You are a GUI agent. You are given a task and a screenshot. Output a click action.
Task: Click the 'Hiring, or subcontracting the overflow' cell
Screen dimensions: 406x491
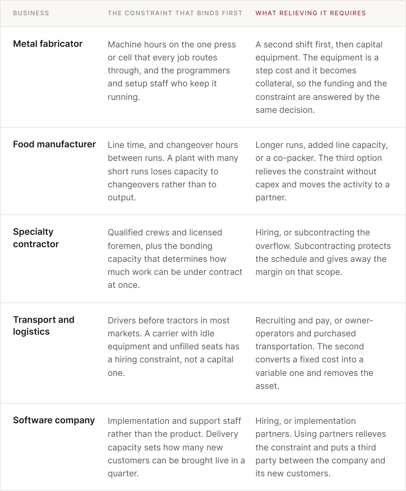click(x=323, y=252)
